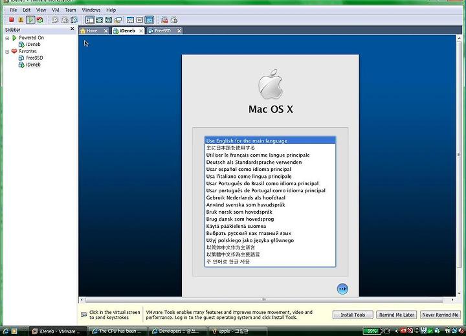Open the Snapshot Manager toolbar icon
The width and height of the screenshot is (466, 336).
point(74,20)
